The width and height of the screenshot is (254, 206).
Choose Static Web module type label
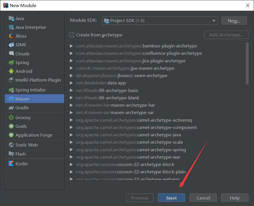coord(26,145)
